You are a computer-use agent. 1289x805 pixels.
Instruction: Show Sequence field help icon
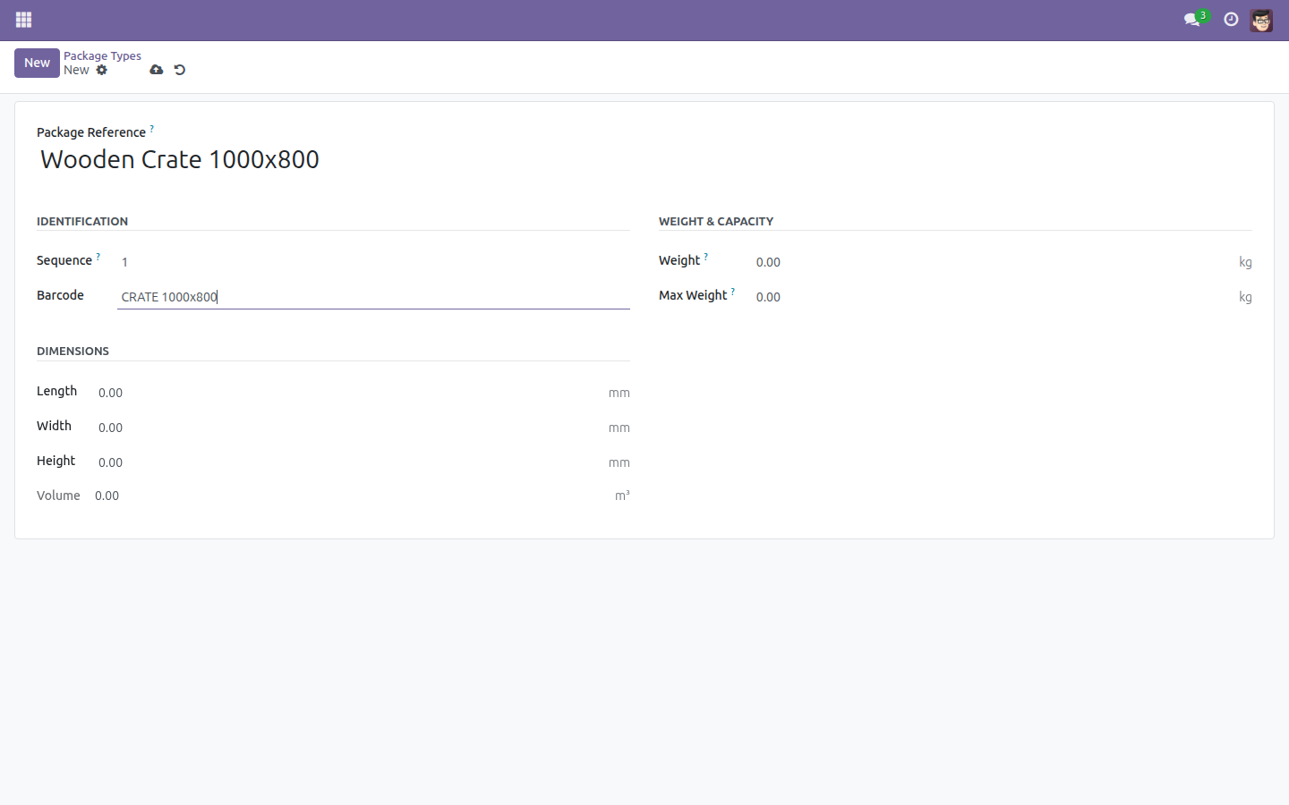(98, 257)
